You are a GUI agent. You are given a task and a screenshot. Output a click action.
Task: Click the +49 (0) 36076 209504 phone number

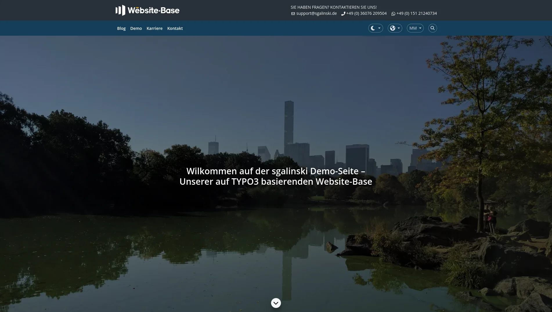(367, 13)
